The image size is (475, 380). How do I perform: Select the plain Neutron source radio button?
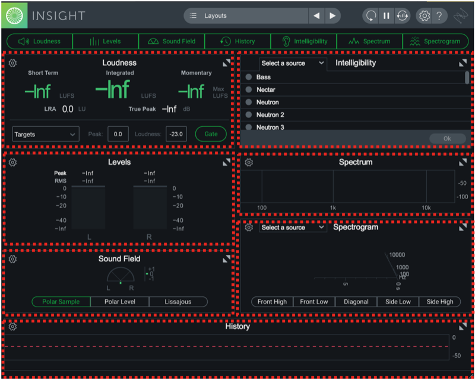248,102
